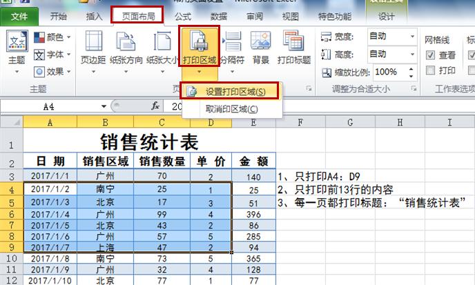Click the cell with date 2017/1/10
The height and width of the screenshot is (285, 475).
click(x=50, y=280)
